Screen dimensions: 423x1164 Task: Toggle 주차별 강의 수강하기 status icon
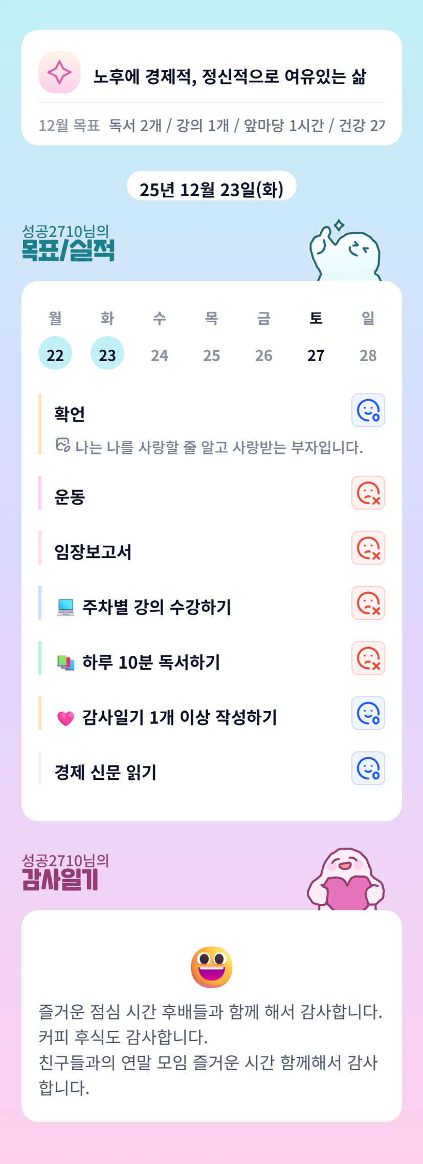tap(368, 603)
